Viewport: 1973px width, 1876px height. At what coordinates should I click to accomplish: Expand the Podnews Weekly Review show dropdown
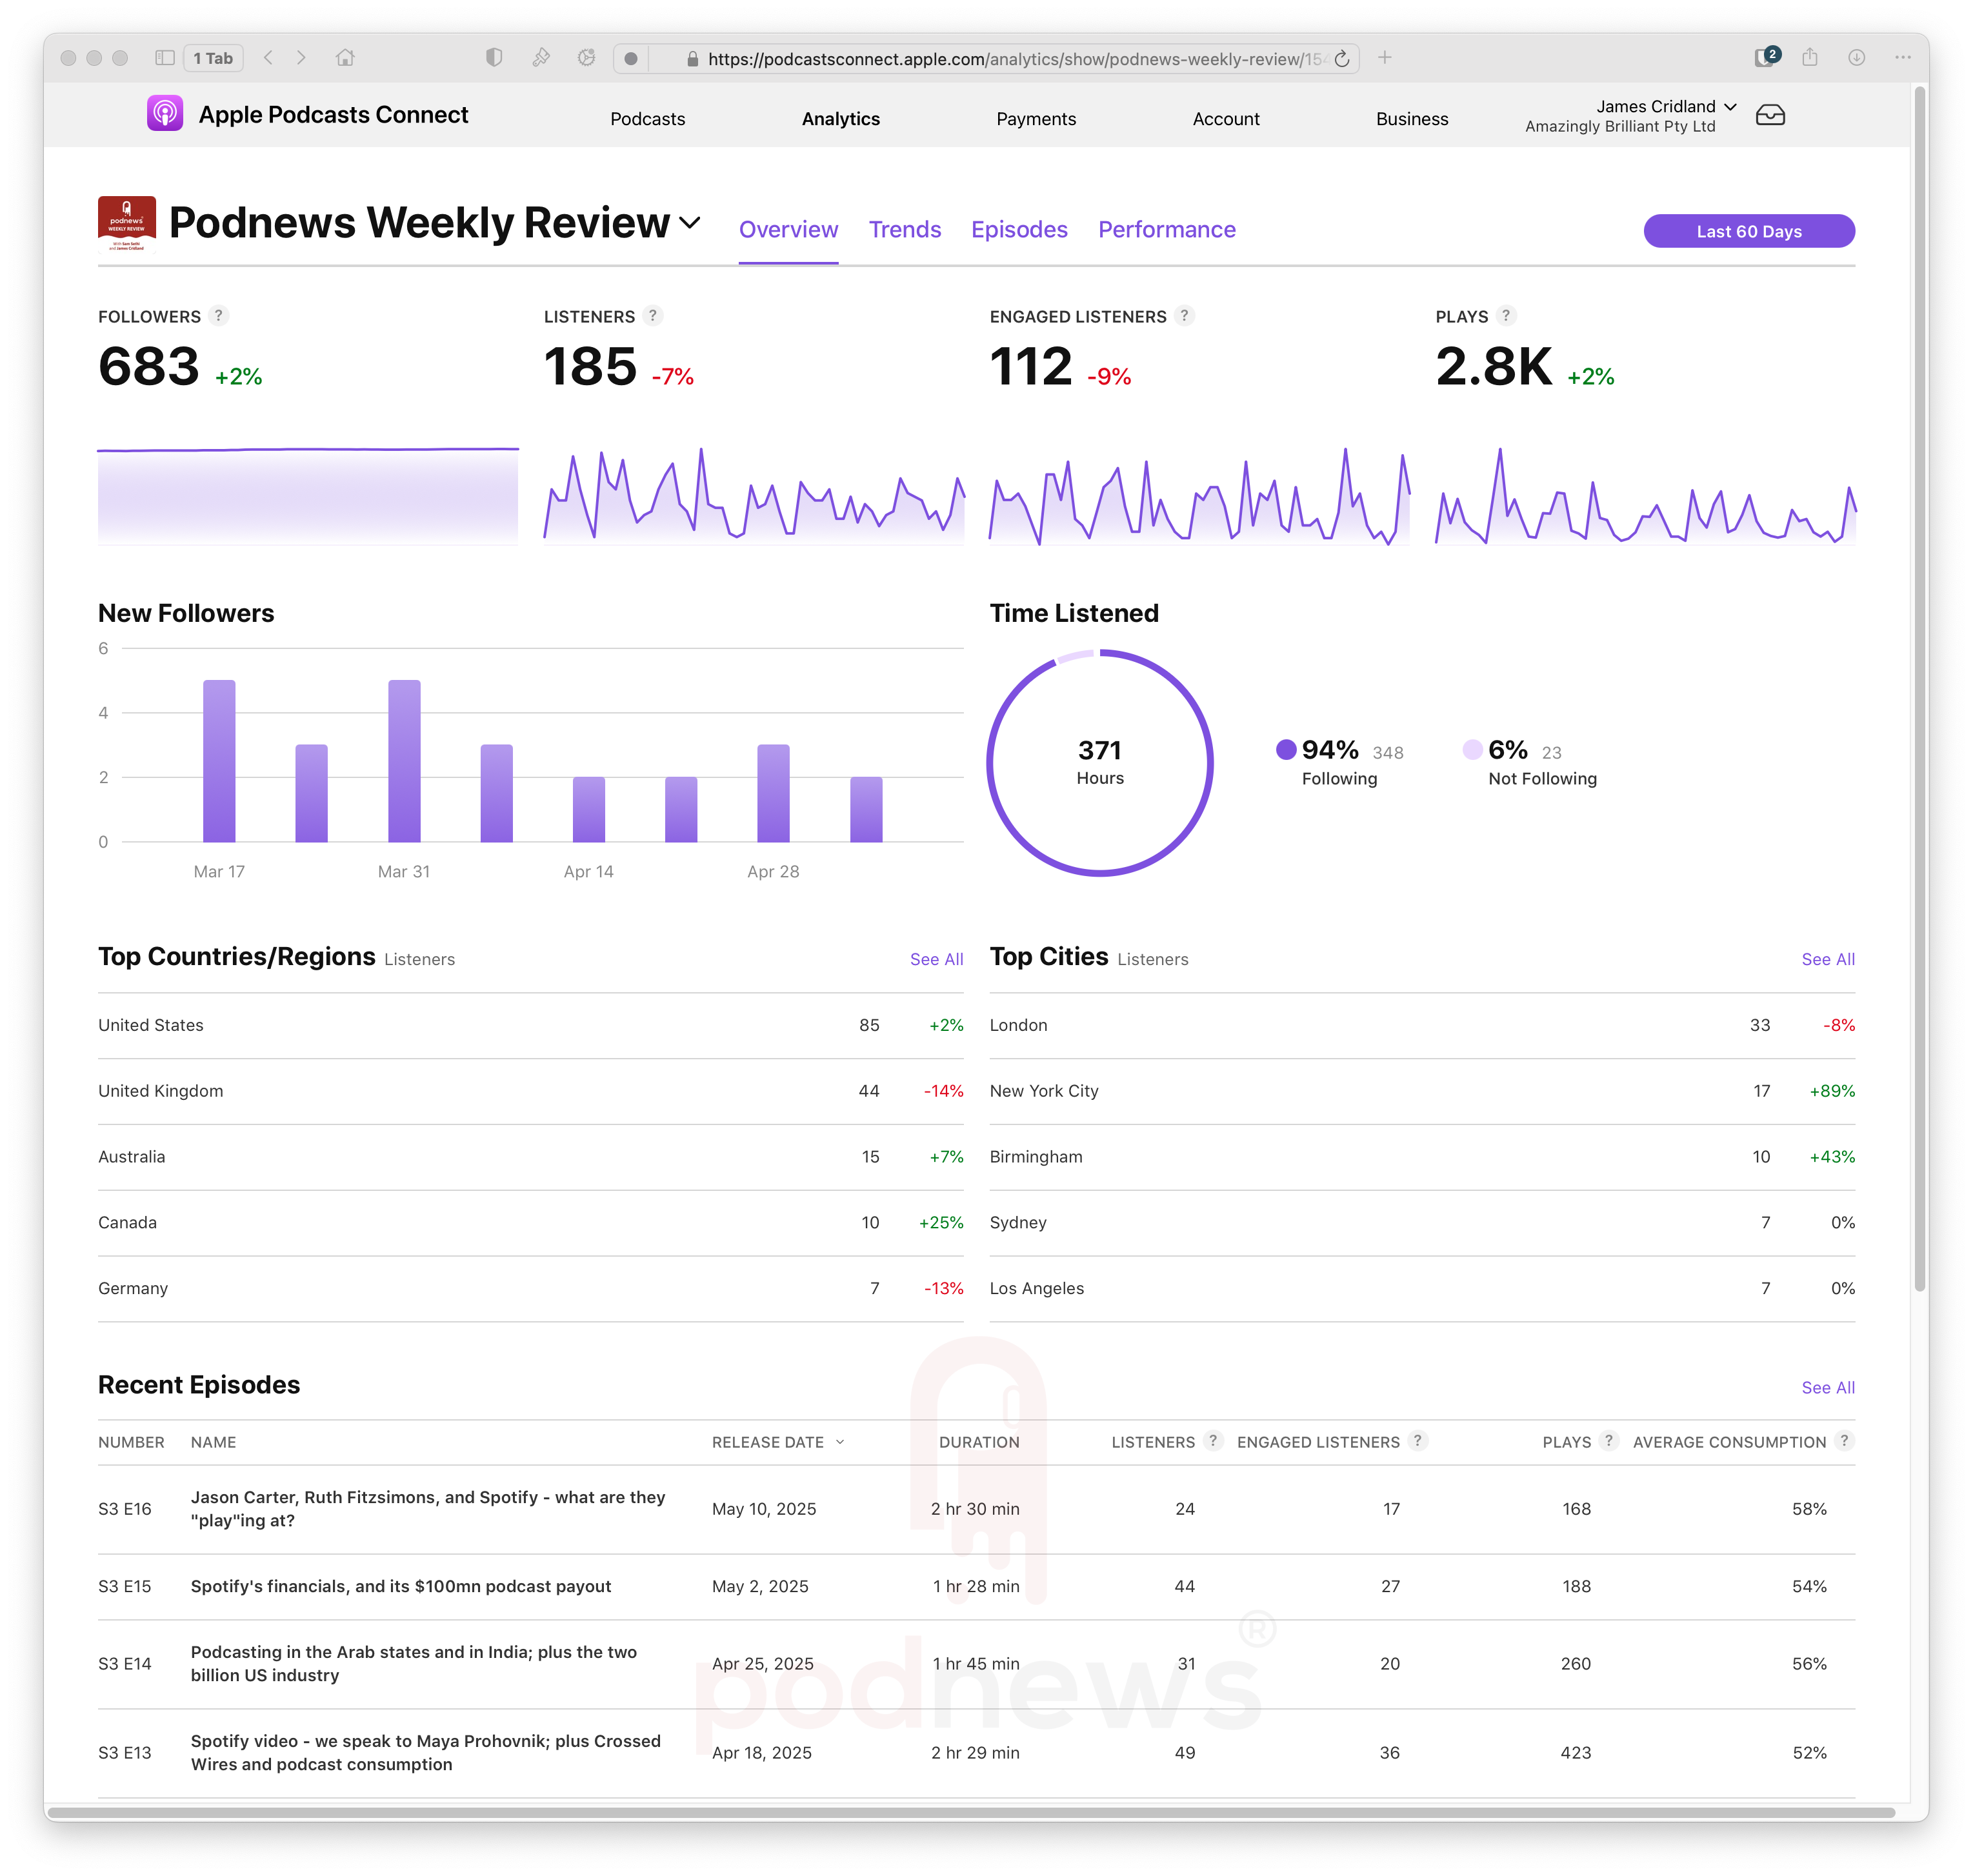(x=690, y=222)
